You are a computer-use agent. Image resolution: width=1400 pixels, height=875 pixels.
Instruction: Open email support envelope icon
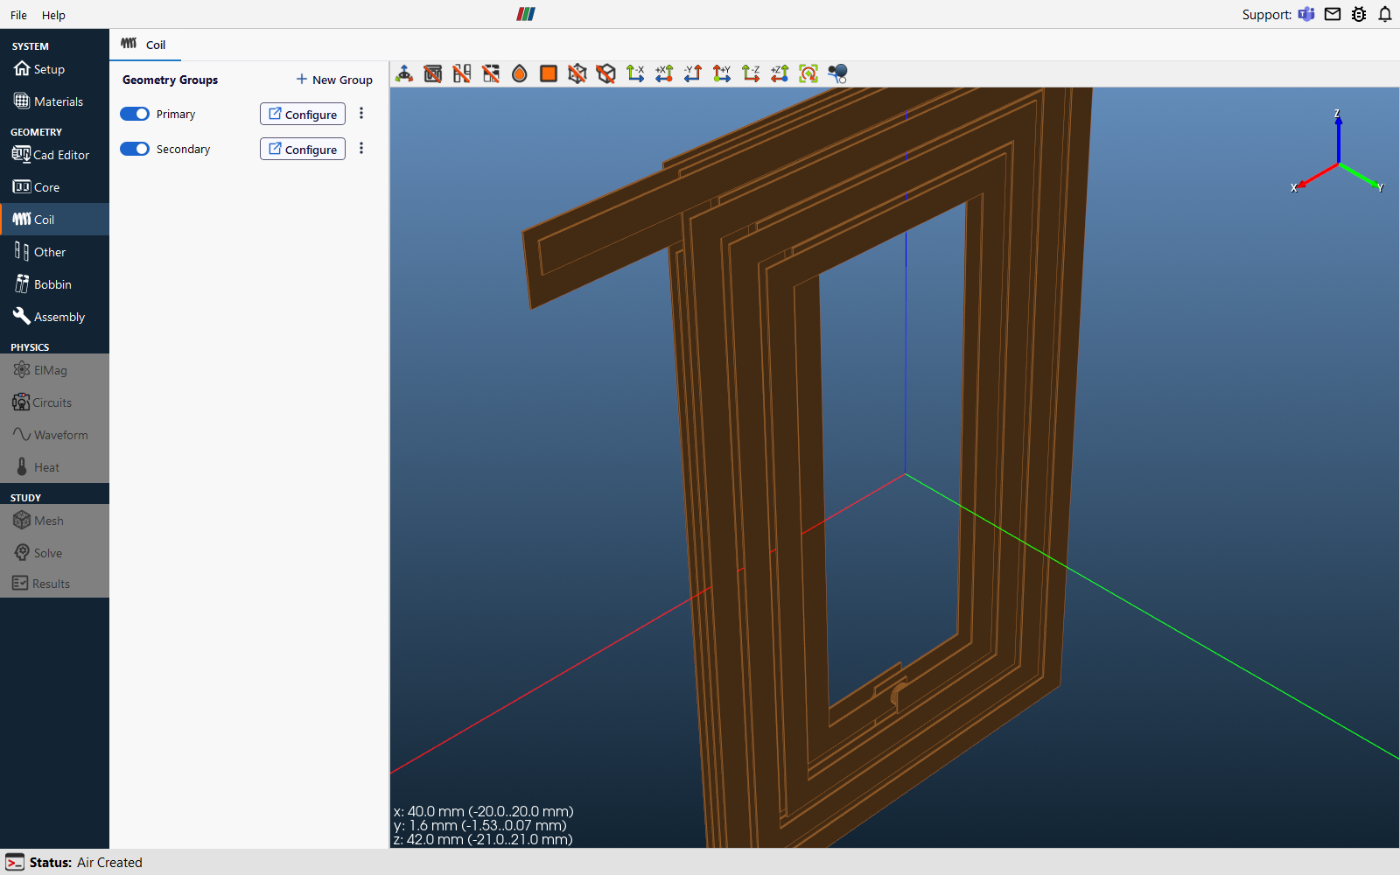(1333, 14)
